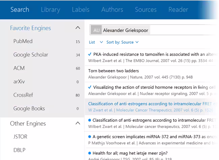Screen dimensions: 219x160
Task: Open Torn between two ladders article
Action: click(x=113, y=71)
